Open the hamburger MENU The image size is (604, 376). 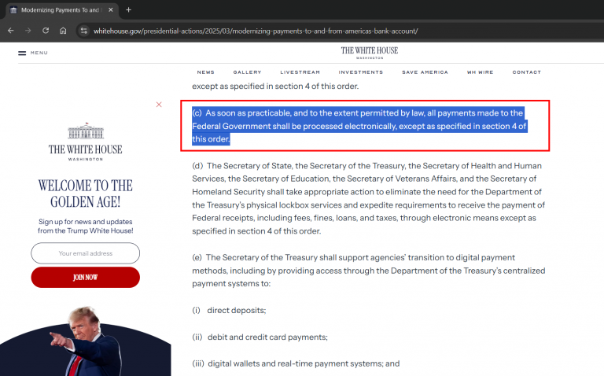coord(33,53)
